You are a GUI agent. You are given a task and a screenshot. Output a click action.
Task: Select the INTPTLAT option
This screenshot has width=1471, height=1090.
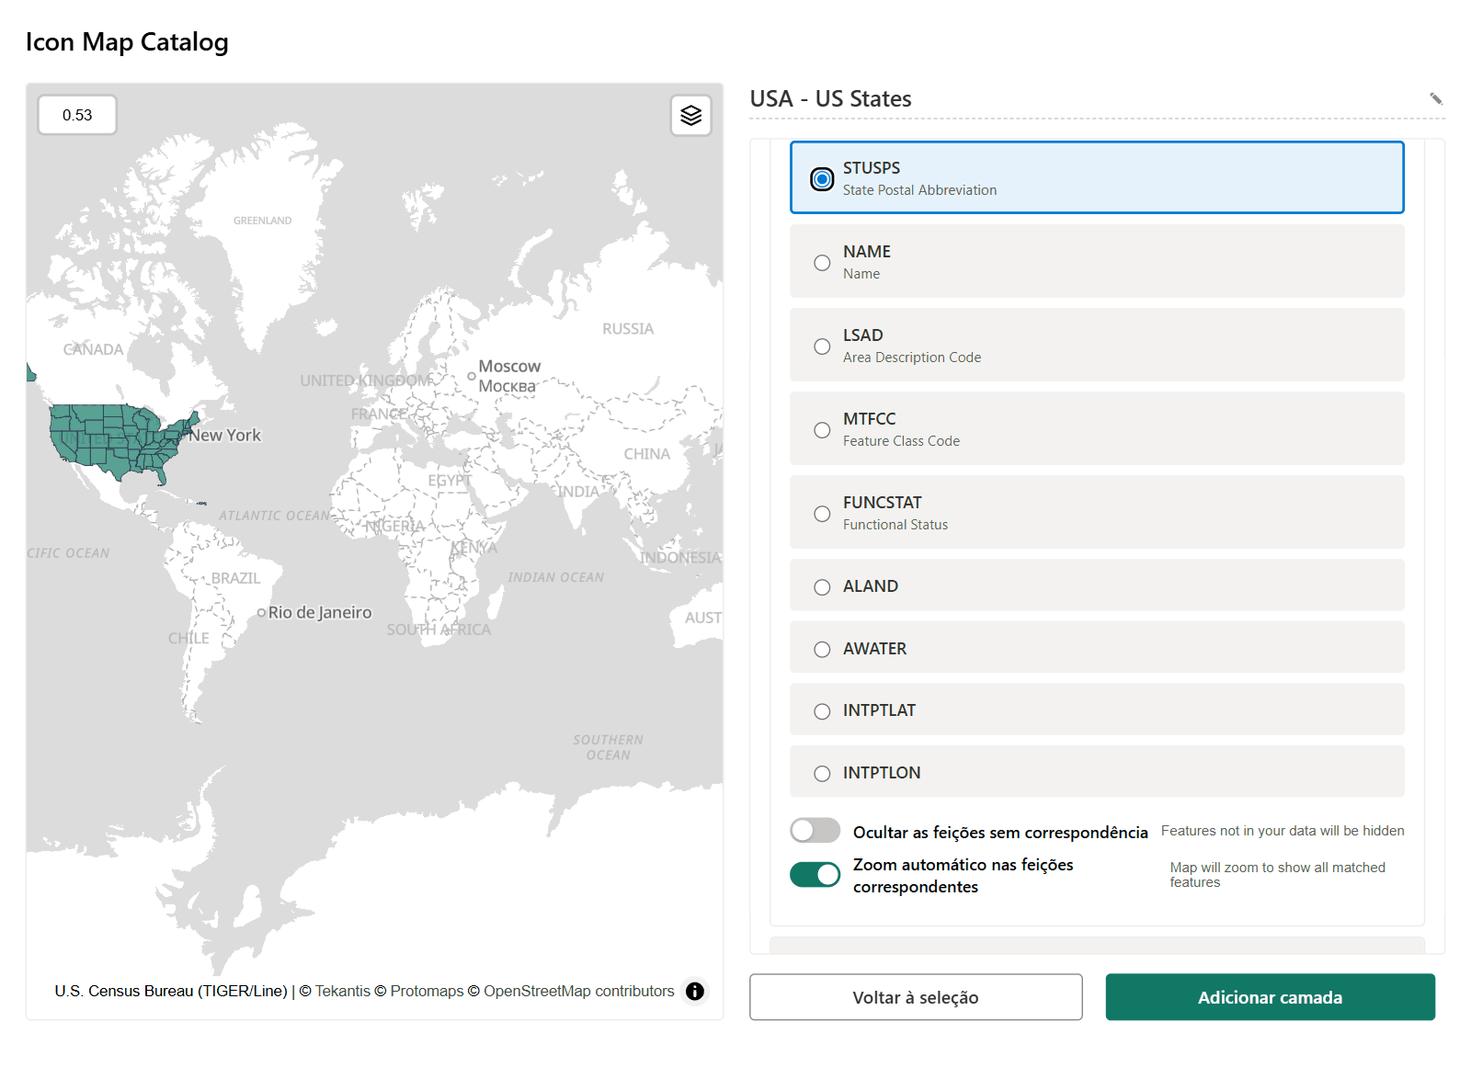click(1097, 710)
